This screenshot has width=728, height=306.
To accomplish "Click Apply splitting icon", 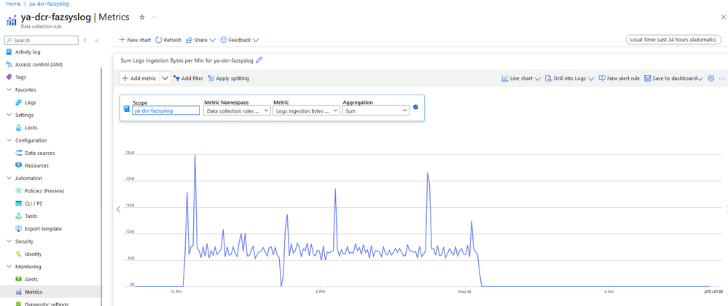I will coord(211,78).
